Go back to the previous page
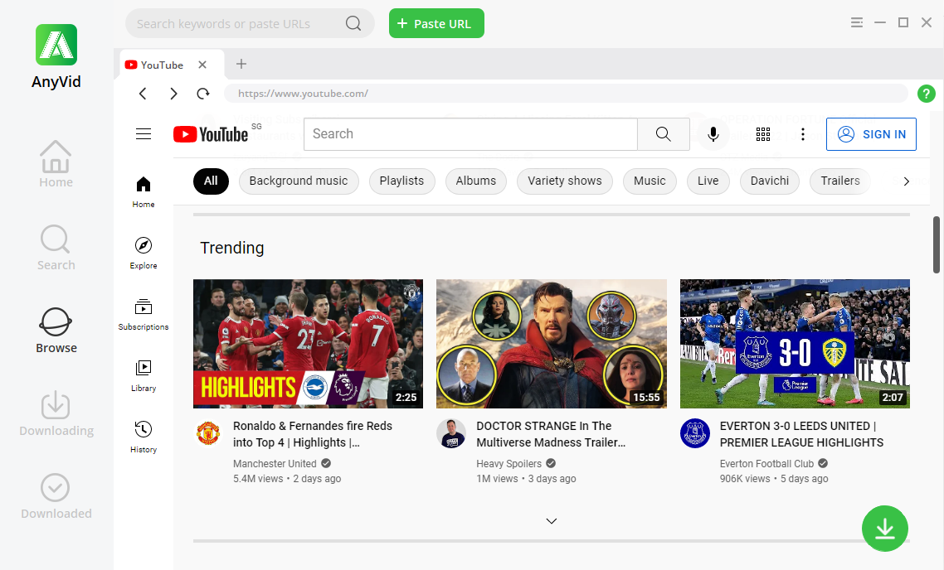Image resolution: width=944 pixels, height=570 pixels. 143,93
